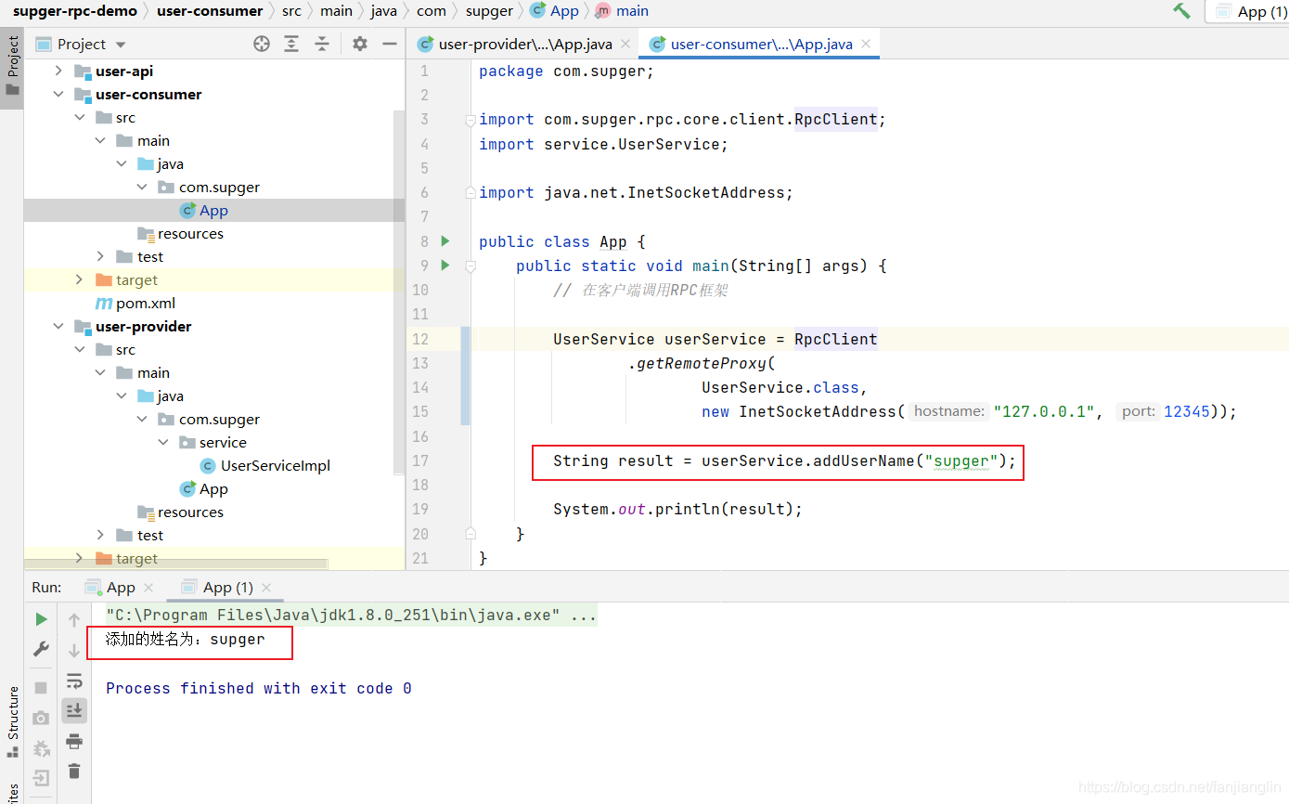Expand user-consumer target folder
The height and width of the screenshot is (804, 1289).
[80, 279]
